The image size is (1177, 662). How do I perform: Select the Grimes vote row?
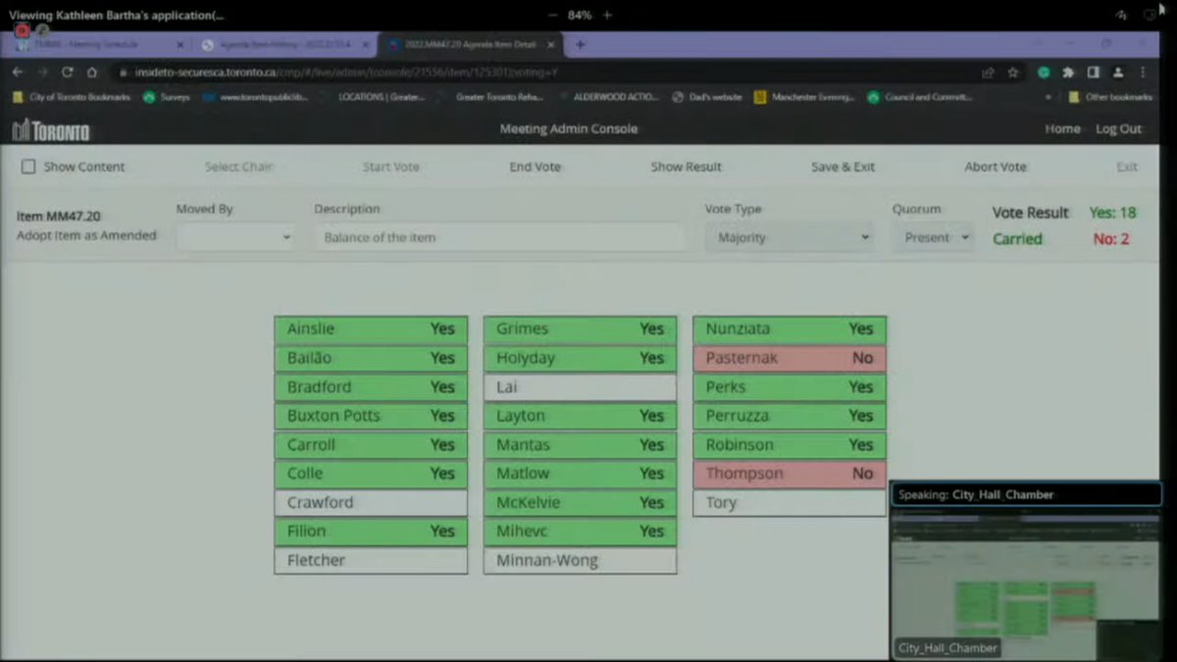[x=580, y=330]
